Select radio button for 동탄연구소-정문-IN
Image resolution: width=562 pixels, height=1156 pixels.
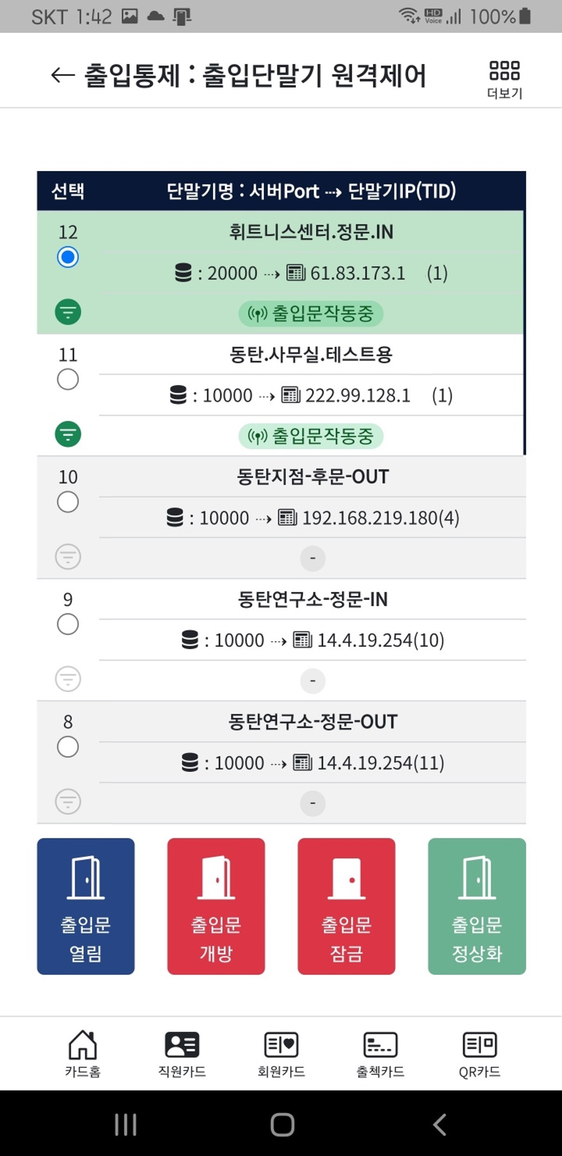click(68, 624)
